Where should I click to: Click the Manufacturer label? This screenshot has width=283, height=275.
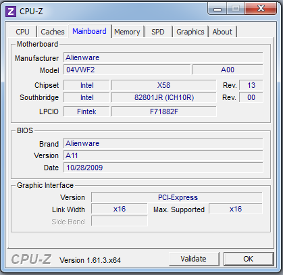click(36, 58)
